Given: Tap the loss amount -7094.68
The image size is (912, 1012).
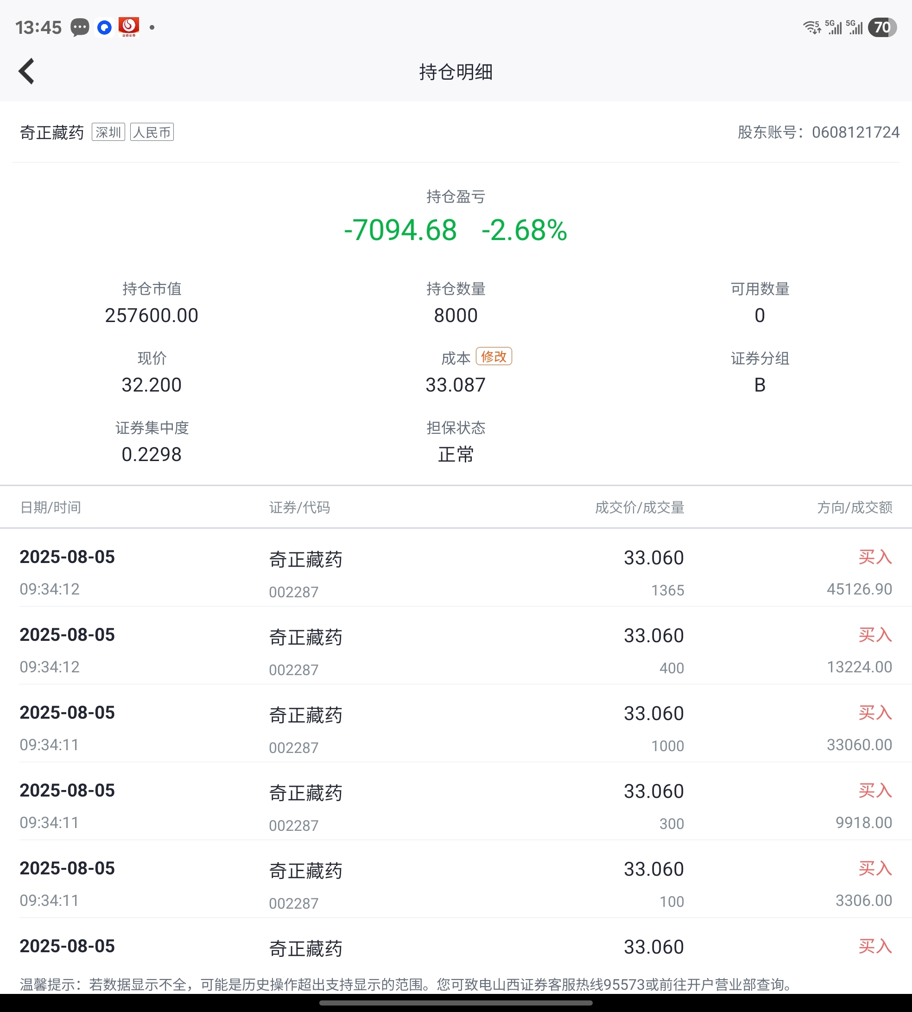Looking at the screenshot, I should [400, 230].
